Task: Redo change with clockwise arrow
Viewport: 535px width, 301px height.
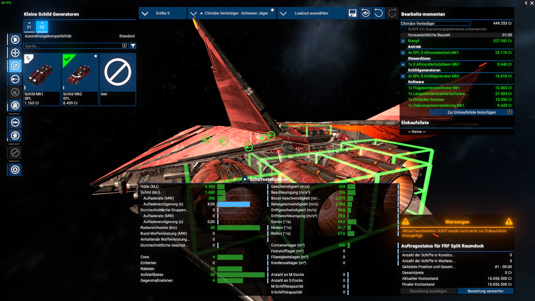Action: pyautogui.click(x=392, y=13)
